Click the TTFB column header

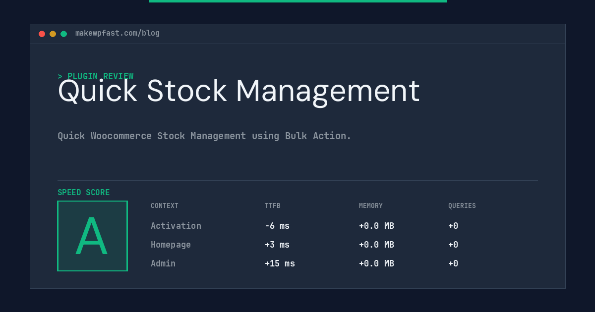pos(273,206)
